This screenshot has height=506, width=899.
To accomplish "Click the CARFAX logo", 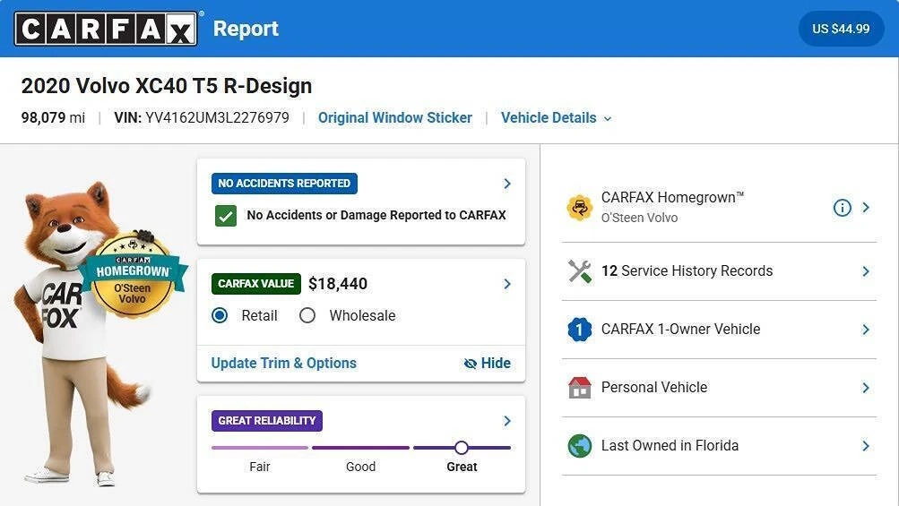I will pos(106,29).
